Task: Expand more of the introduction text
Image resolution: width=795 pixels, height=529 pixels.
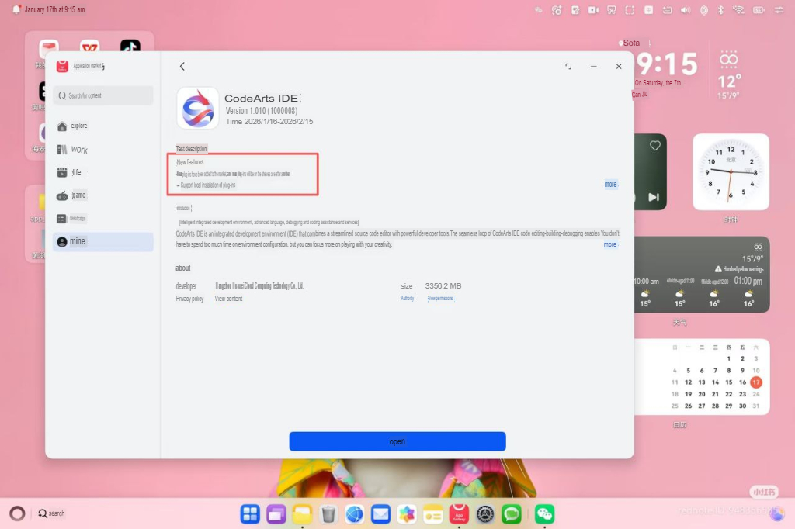Action: point(610,244)
